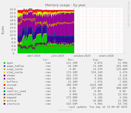Image resolution: width=131 pixels, height=113 pixels.
Task: Click the red unused legend swatch
Action: [x=4, y=85]
